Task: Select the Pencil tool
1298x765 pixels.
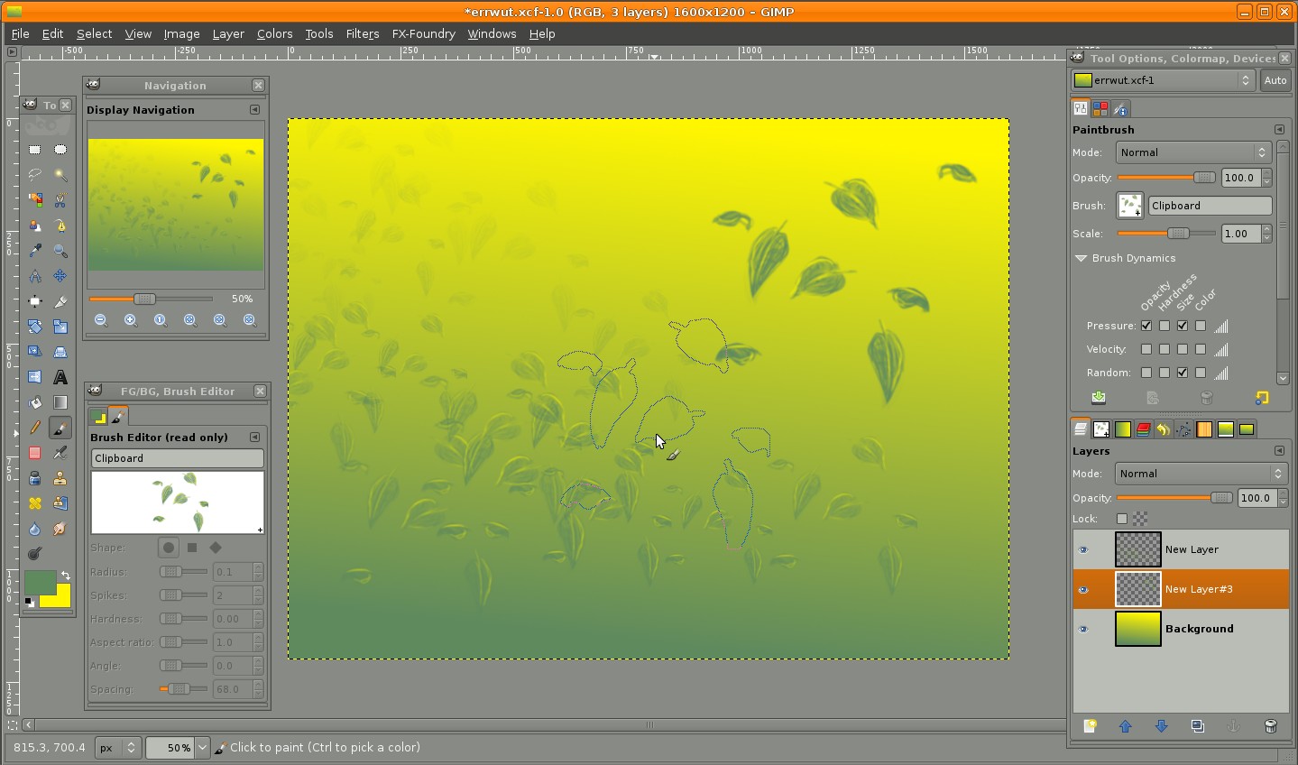Action: pos(34,428)
